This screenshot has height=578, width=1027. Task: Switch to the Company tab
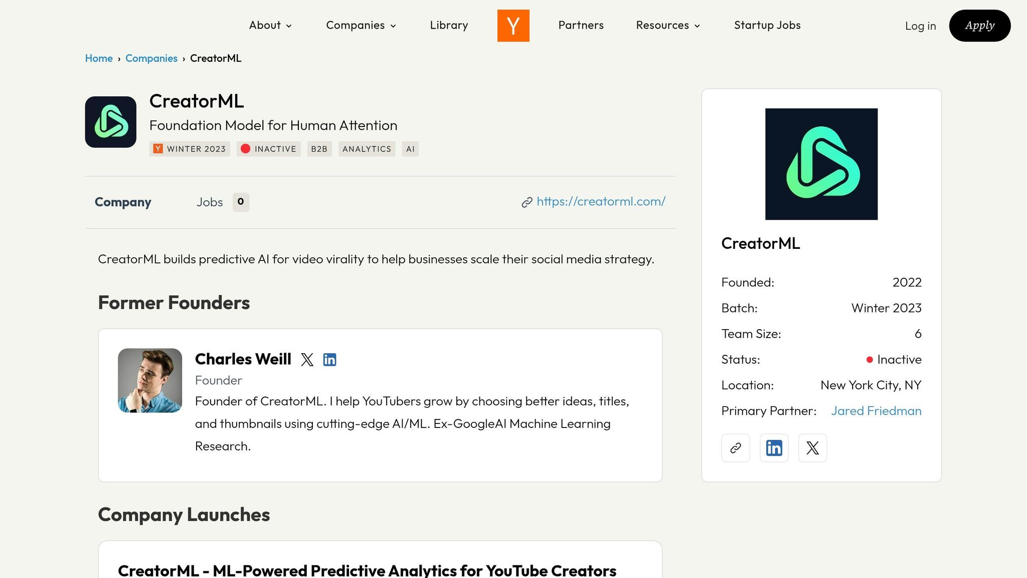(x=123, y=202)
